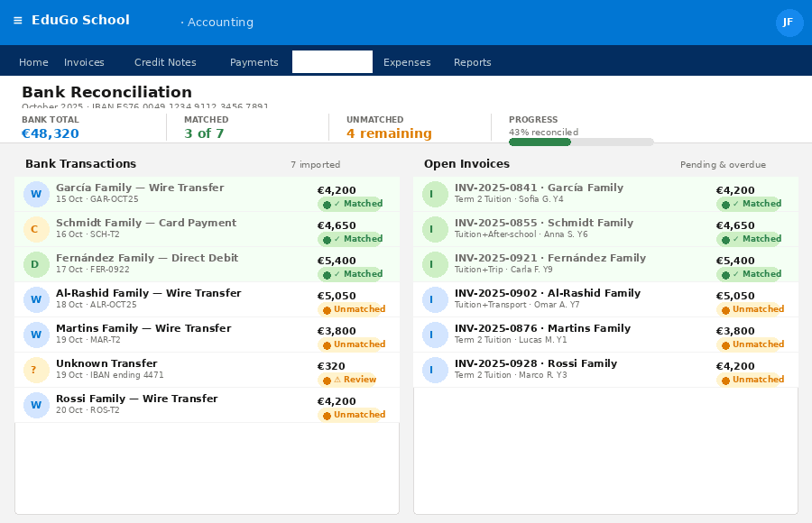
Task: Click the reconciliation progress bar
Action: pos(581,142)
